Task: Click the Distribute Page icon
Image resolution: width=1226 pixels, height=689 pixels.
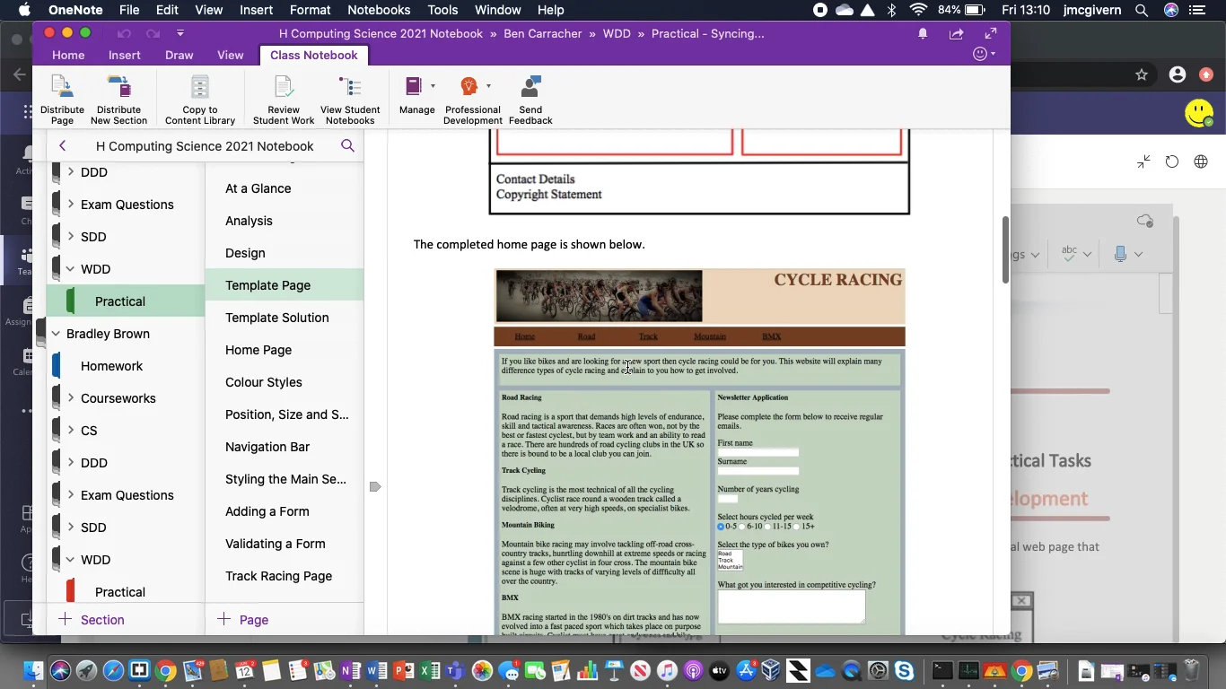Action: pyautogui.click(x=62, y=88)
